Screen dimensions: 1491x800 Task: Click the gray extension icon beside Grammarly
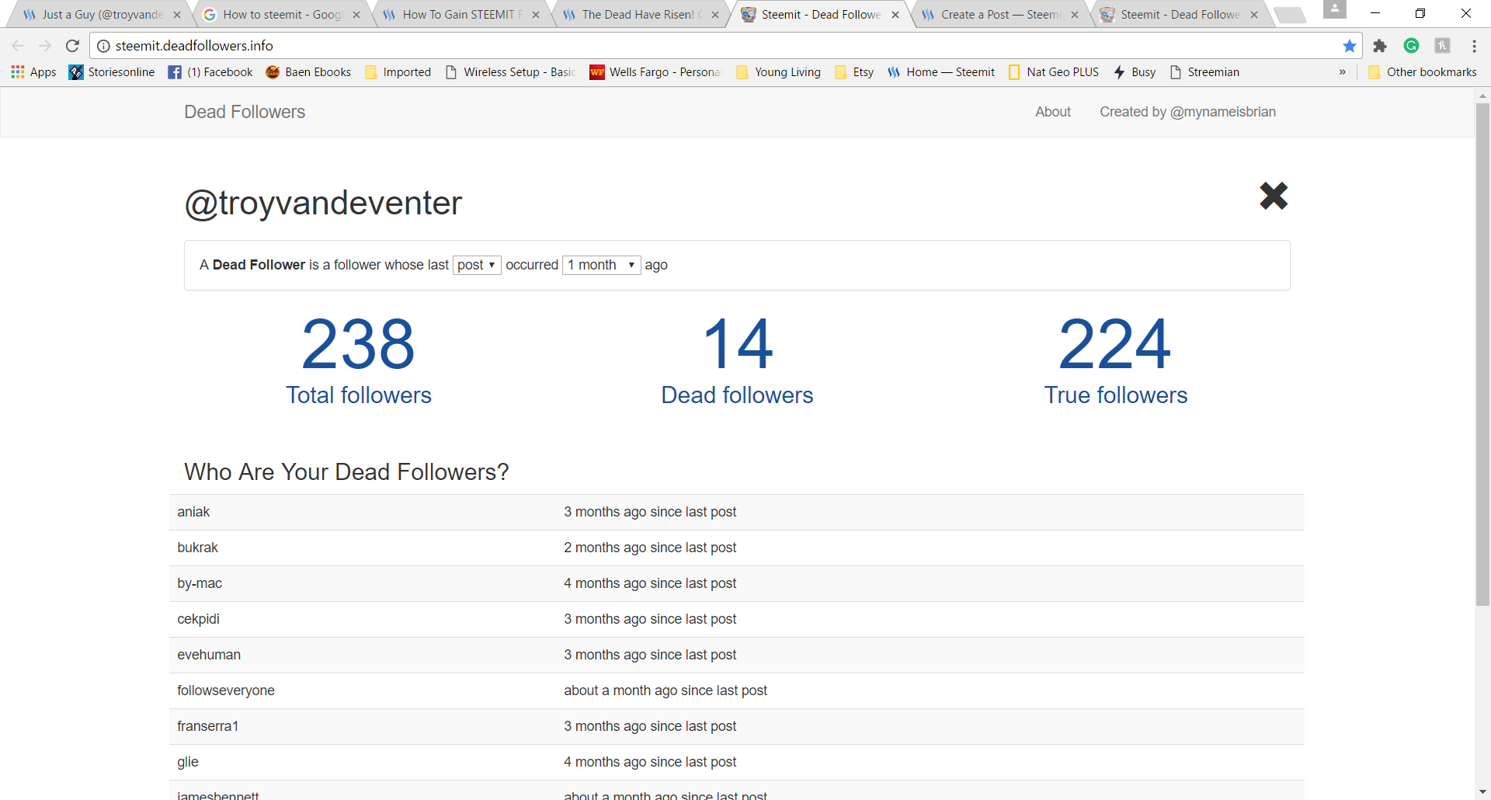click(x=1442, y=46)
